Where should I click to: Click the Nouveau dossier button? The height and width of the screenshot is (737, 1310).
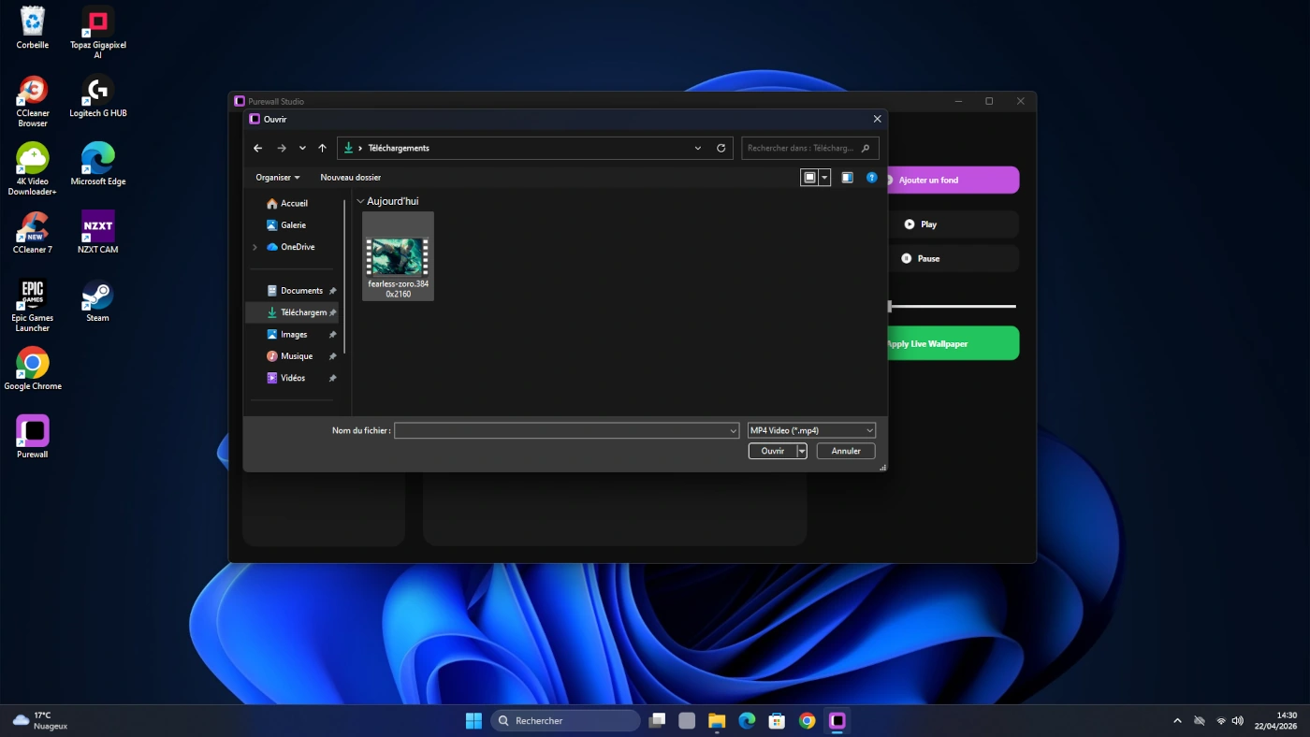350,178
